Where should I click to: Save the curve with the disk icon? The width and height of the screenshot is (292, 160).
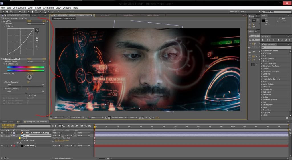(x=37, y=42)
